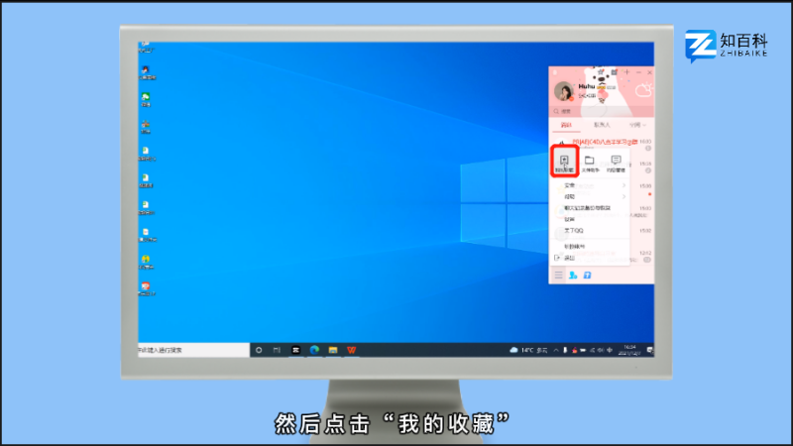The height and width of the screenshot is (446, 793).
Task: Click the taskbar clock and date
Action: coord(629,350)
